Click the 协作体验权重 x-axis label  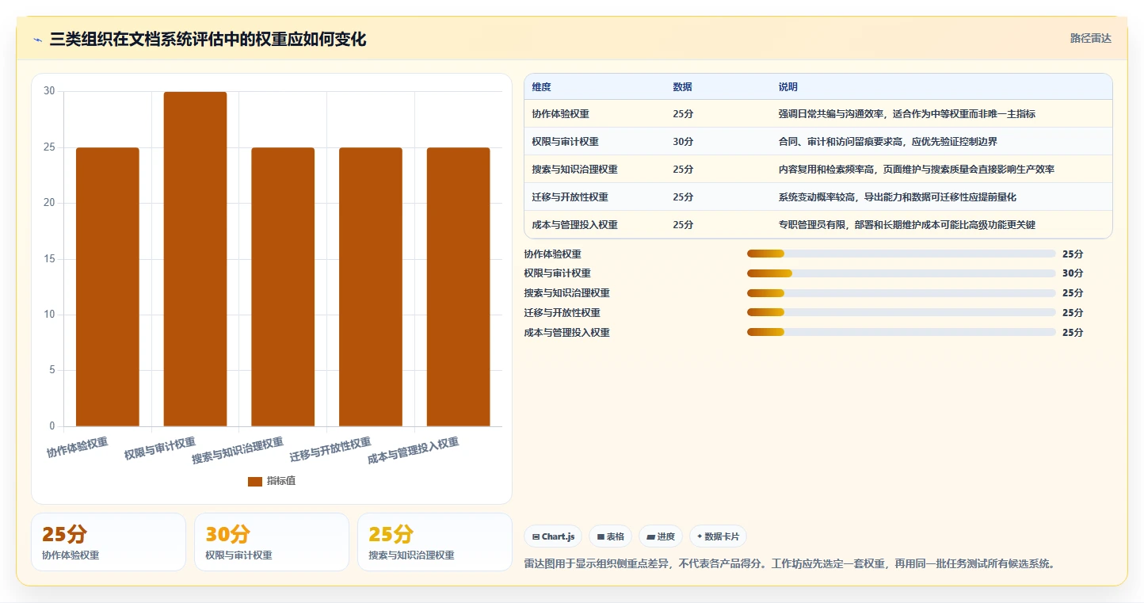click(x=78, y=448)
